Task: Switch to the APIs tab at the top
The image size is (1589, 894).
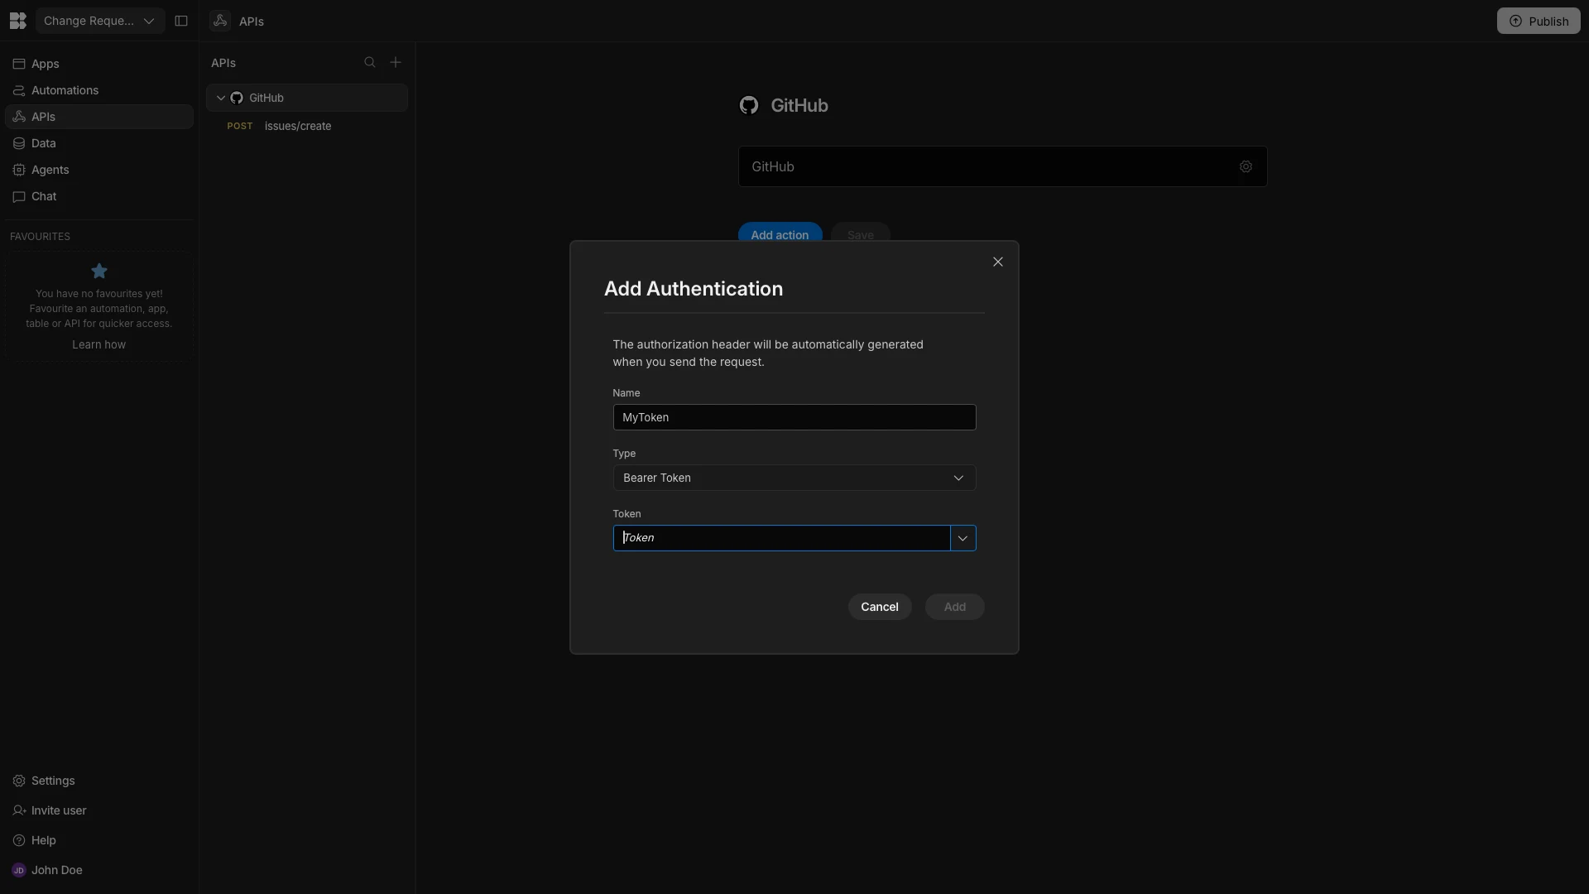Action: coord(240,21)
